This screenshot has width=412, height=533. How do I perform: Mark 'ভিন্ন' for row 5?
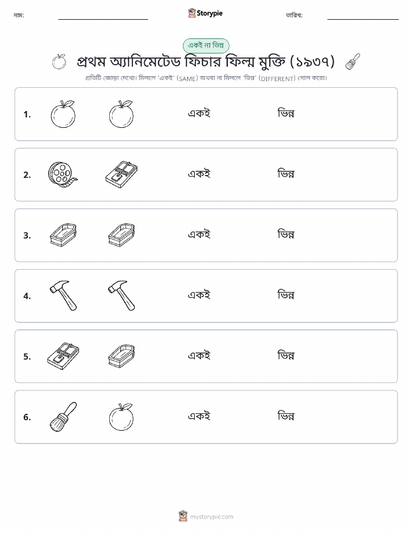286,356
